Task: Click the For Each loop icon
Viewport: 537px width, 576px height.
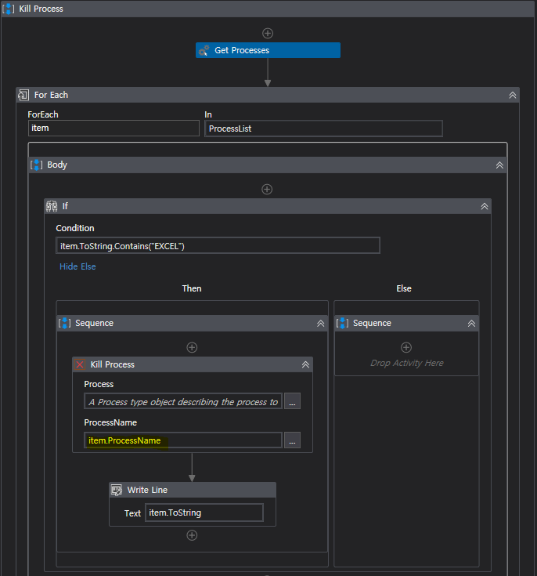Action: point(23,95)
